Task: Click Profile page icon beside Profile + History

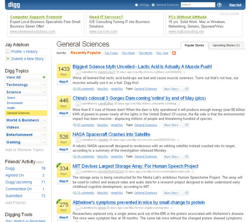Action: tap(8, 51)
